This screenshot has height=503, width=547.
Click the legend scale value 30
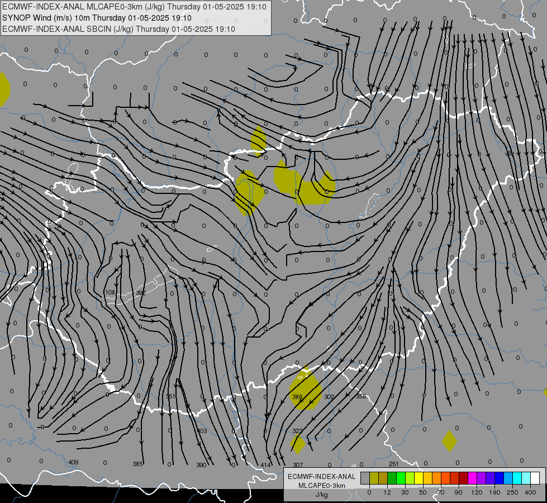405,492
